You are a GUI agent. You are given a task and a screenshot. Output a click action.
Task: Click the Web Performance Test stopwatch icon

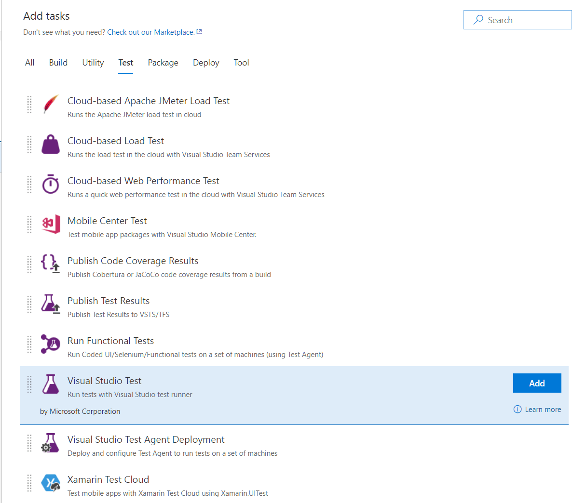pyautogui.click(x=51, y=184)
